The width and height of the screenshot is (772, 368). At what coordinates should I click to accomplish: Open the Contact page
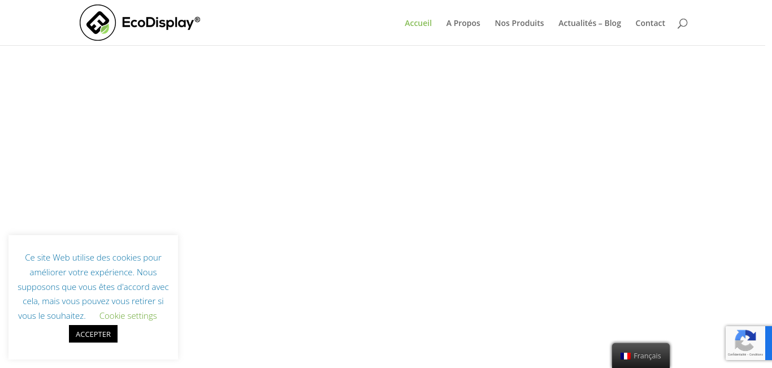650,23
